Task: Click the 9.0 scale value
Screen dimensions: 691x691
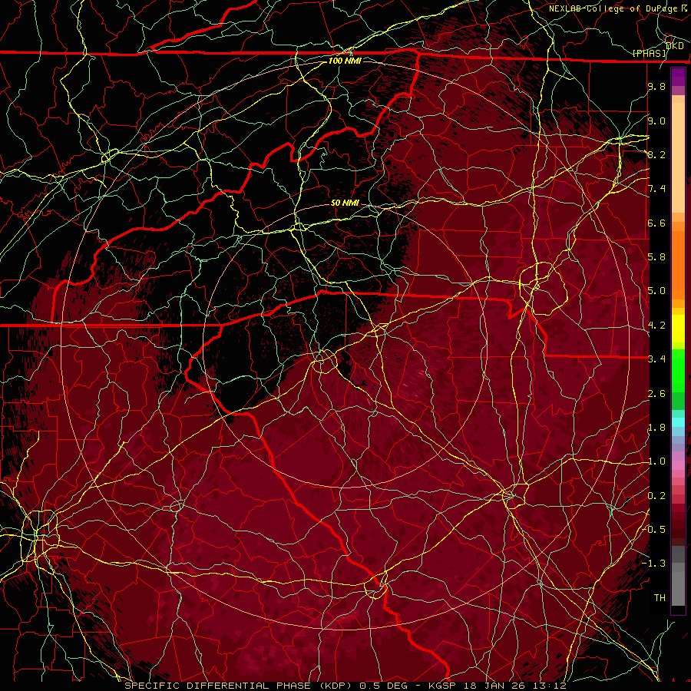Action: (656, 121)
